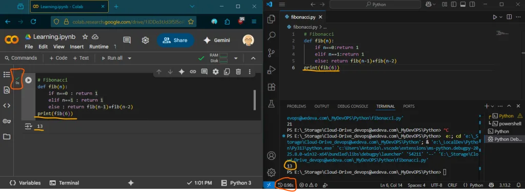This screenshot has width=525, height=192.
Task: Move Colab cell down arrow
Action: click(x=170, y=71)
